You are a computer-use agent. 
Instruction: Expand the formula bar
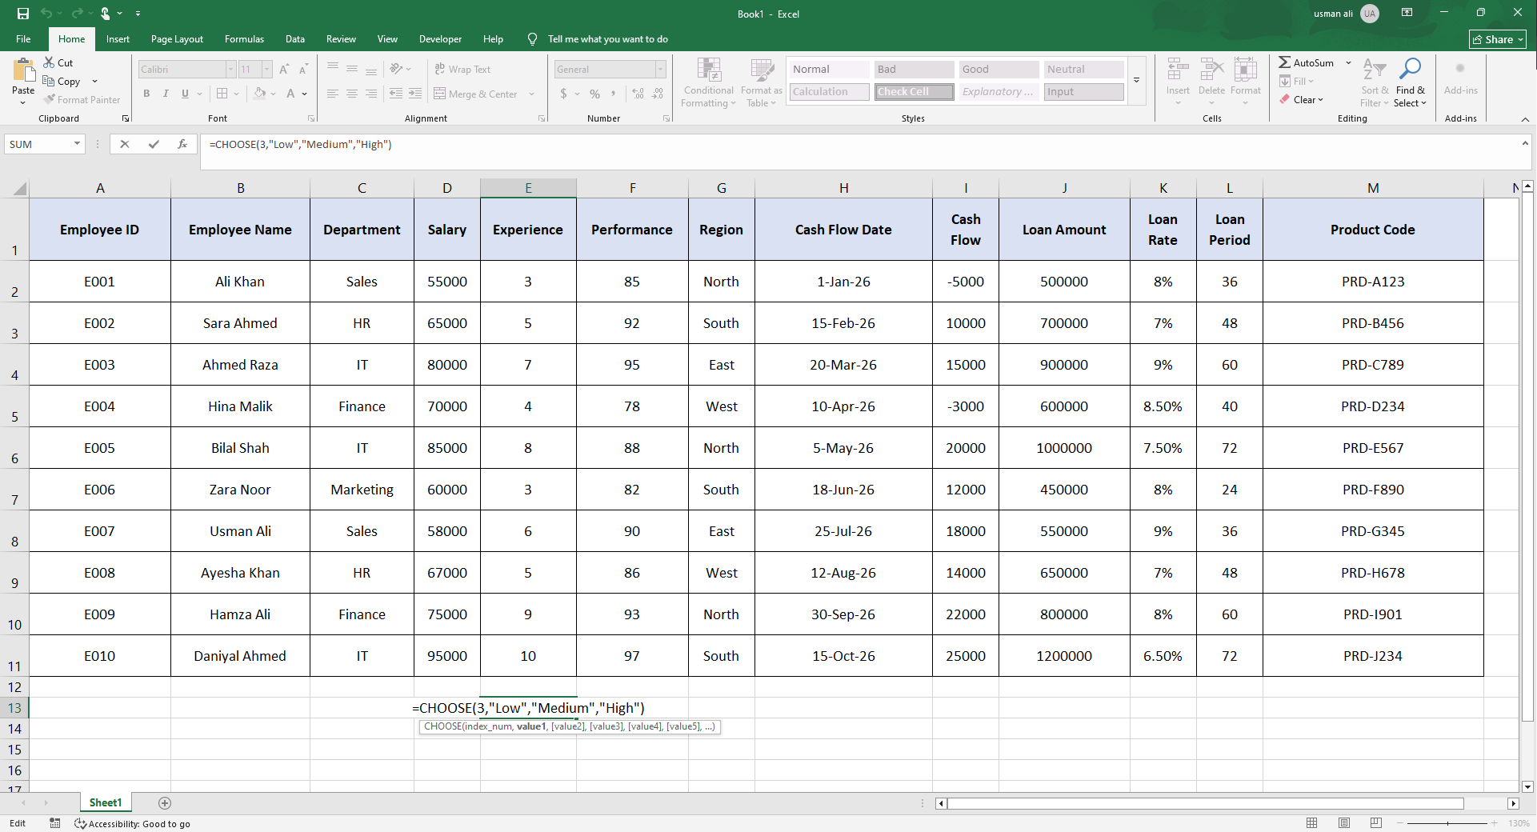tap(1525, 144)
